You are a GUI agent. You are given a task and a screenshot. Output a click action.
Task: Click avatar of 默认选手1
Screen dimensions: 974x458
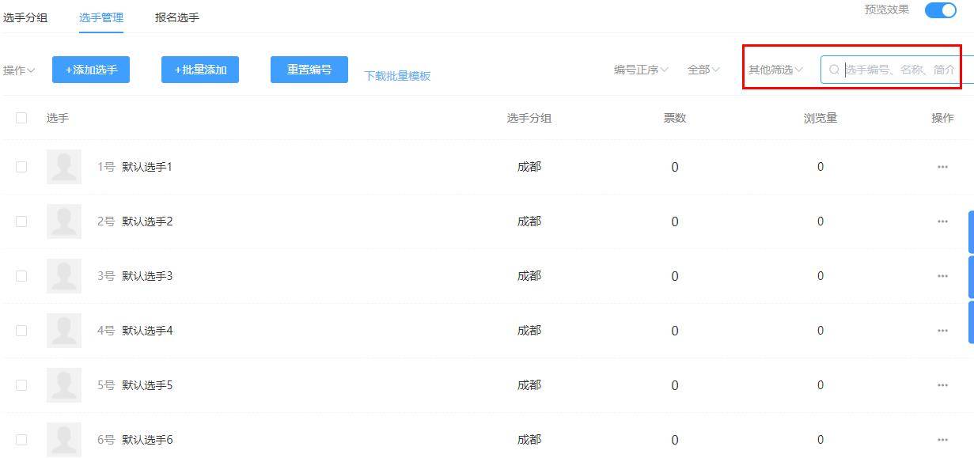64,167
